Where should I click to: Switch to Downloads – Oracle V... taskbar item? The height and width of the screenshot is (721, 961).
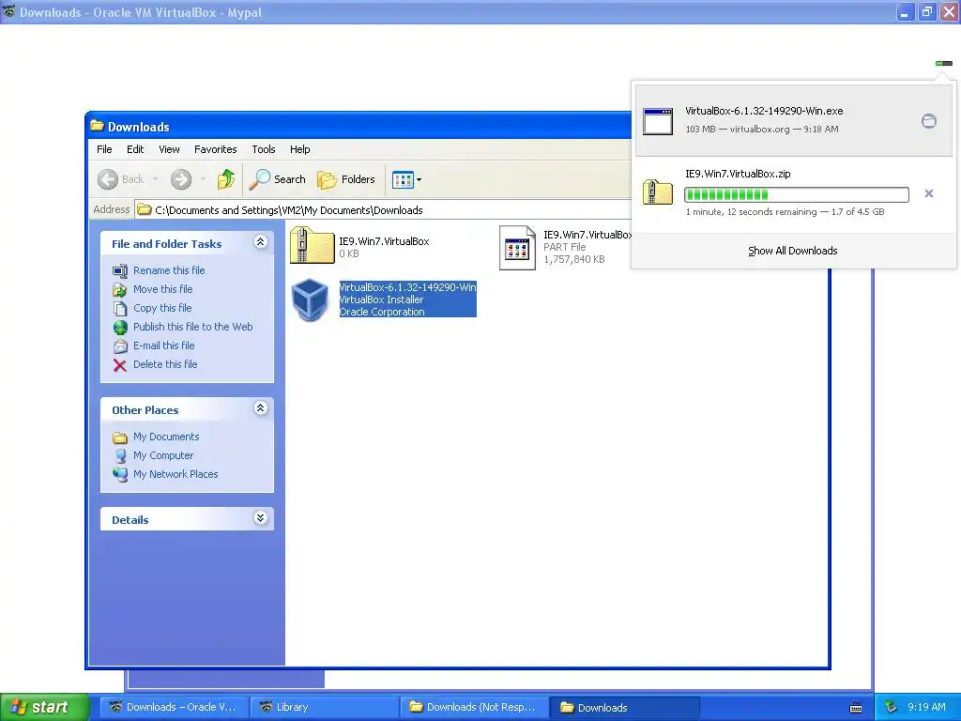[175, 707]
